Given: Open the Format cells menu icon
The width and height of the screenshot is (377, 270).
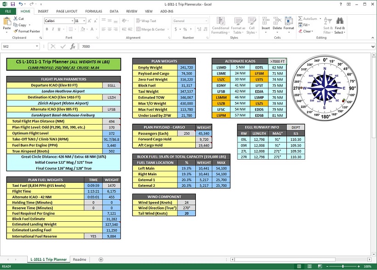Looking at the screenshot, I should pos(289,21).
